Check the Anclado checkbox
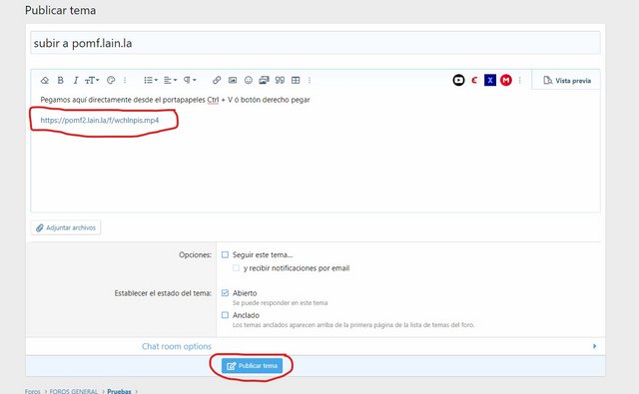639x394 pixels. [225, 315]
